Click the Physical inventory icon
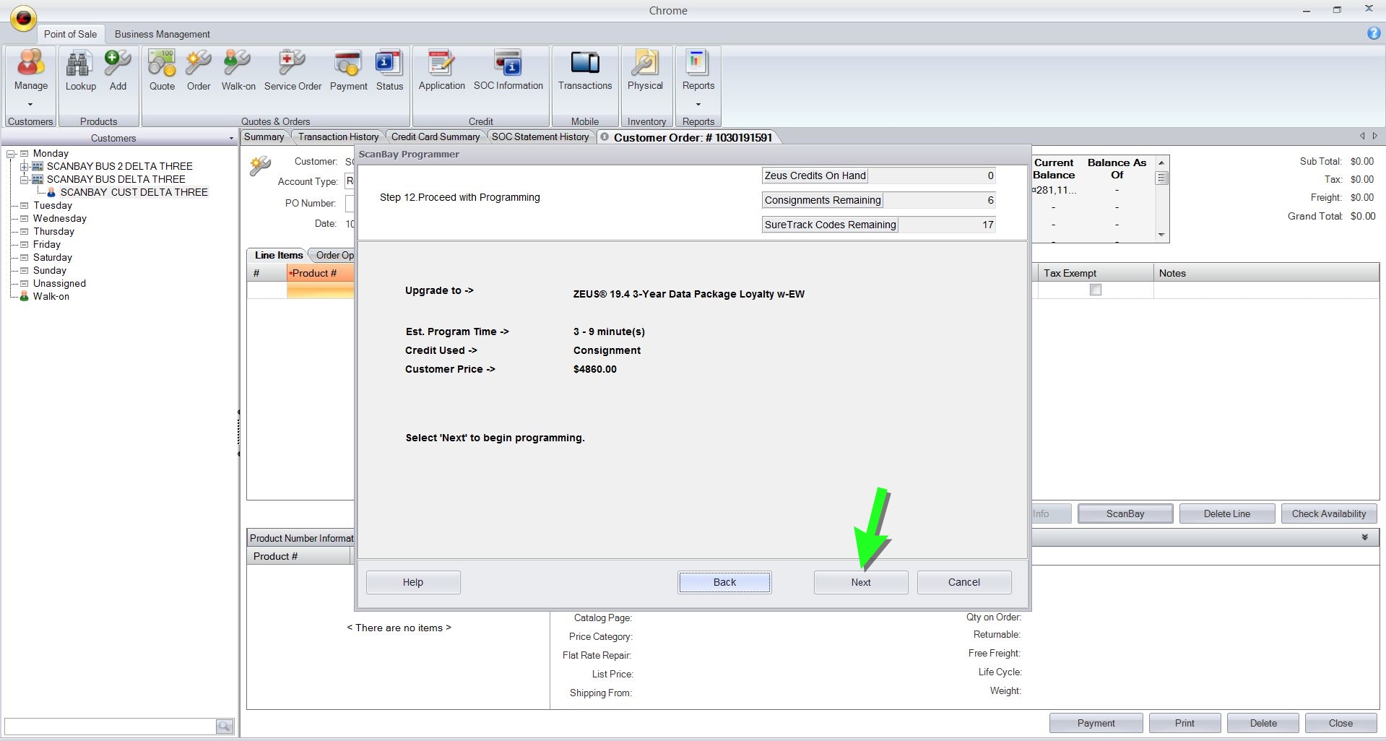Image resolution: width=1386 pixels, height=741 pixels. 644,64
